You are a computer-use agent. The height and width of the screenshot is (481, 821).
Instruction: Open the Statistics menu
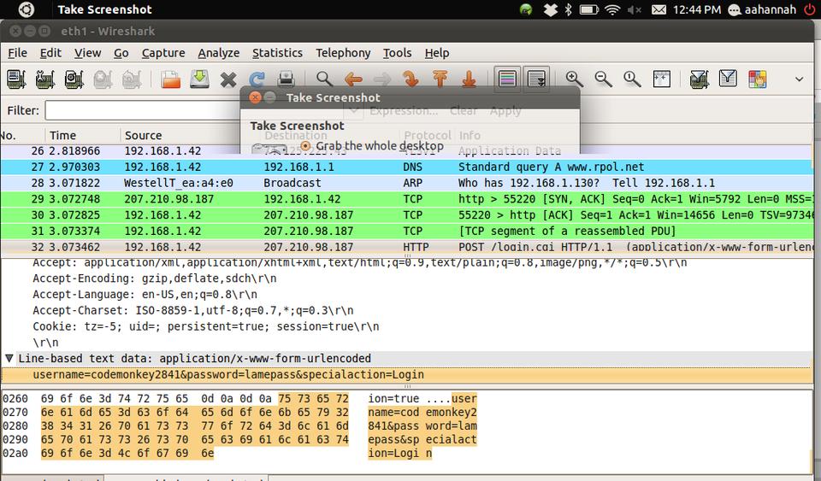tap(277, 53)
